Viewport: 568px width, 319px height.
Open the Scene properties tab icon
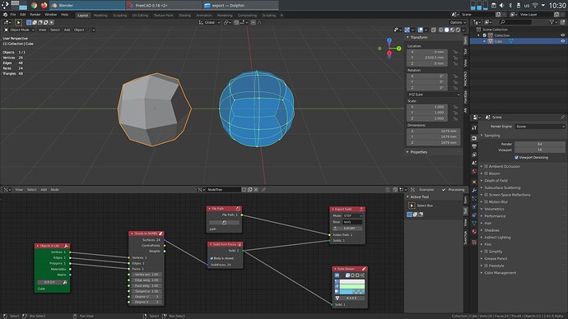tap(474, 163)
